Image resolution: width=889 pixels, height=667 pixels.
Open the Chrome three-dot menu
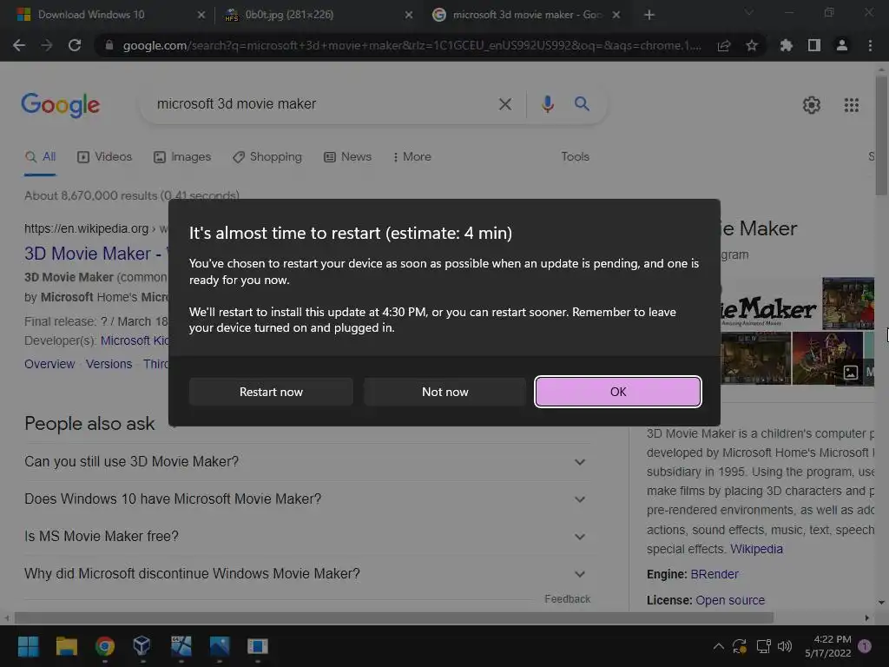[x=870, y=45]
